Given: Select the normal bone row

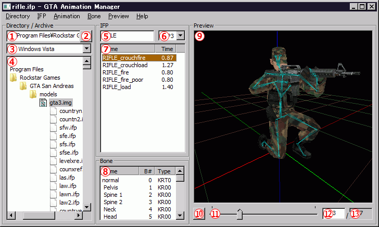Looking at the screenshot, I should point(137,180).
